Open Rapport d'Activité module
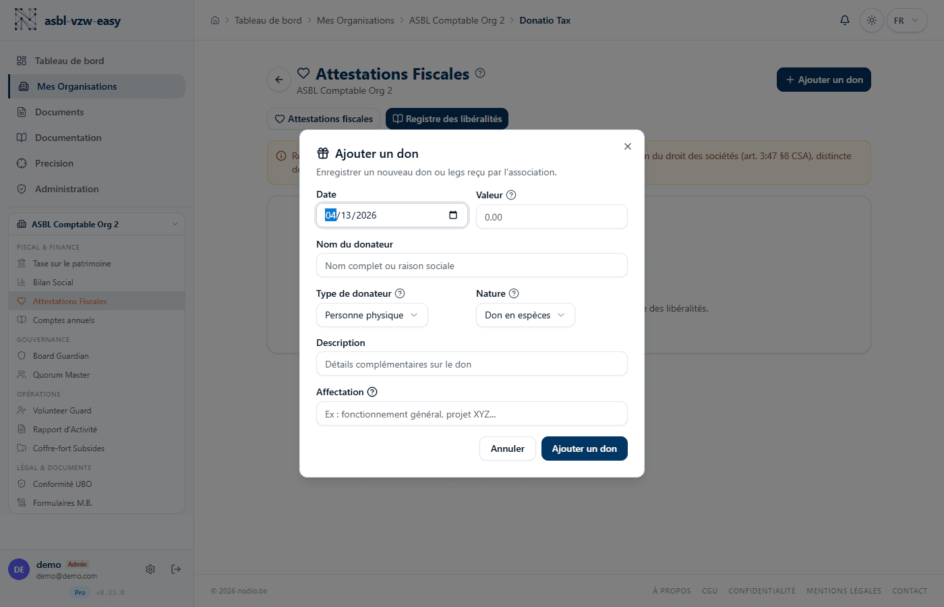This screenshot has height=607, width=944. 96,430
